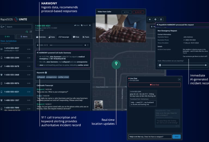Click the mobile icon beside 1-408-555-2399
Image resolution: width=209 pixels, height=142 pixels.
(x=1, y=58)
